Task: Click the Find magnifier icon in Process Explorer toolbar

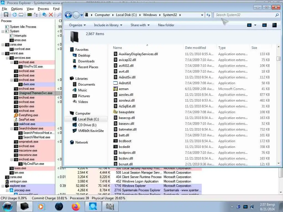Action: [x=59, y=15]
